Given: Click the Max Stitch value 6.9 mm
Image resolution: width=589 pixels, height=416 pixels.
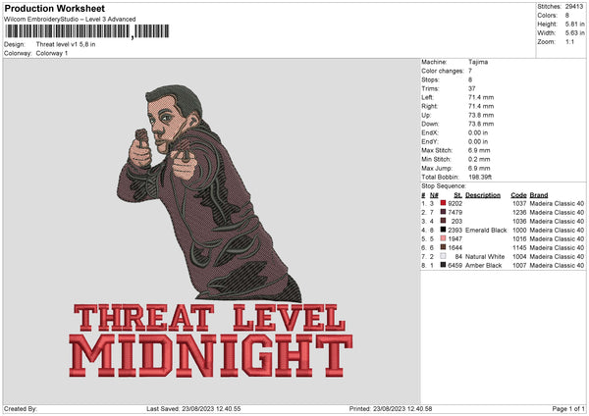Looking at the screenshot, I should pyautogui.click(x=479, y=150).
